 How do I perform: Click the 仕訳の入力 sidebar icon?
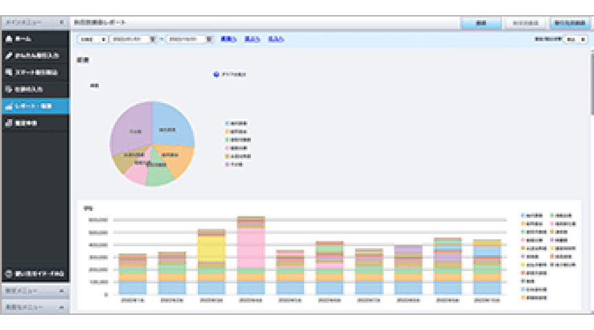9,89
